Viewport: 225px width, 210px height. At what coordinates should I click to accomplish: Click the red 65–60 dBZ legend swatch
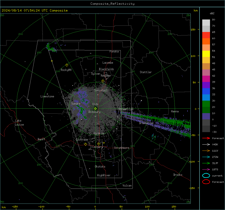tap(206, 35)
